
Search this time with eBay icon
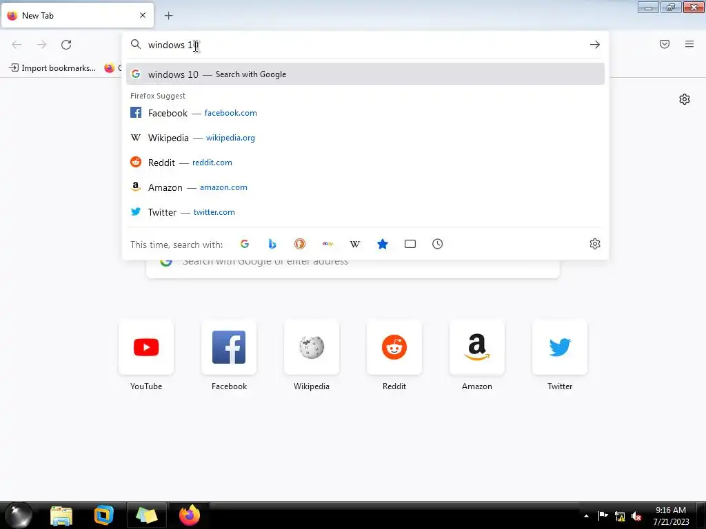327,244
